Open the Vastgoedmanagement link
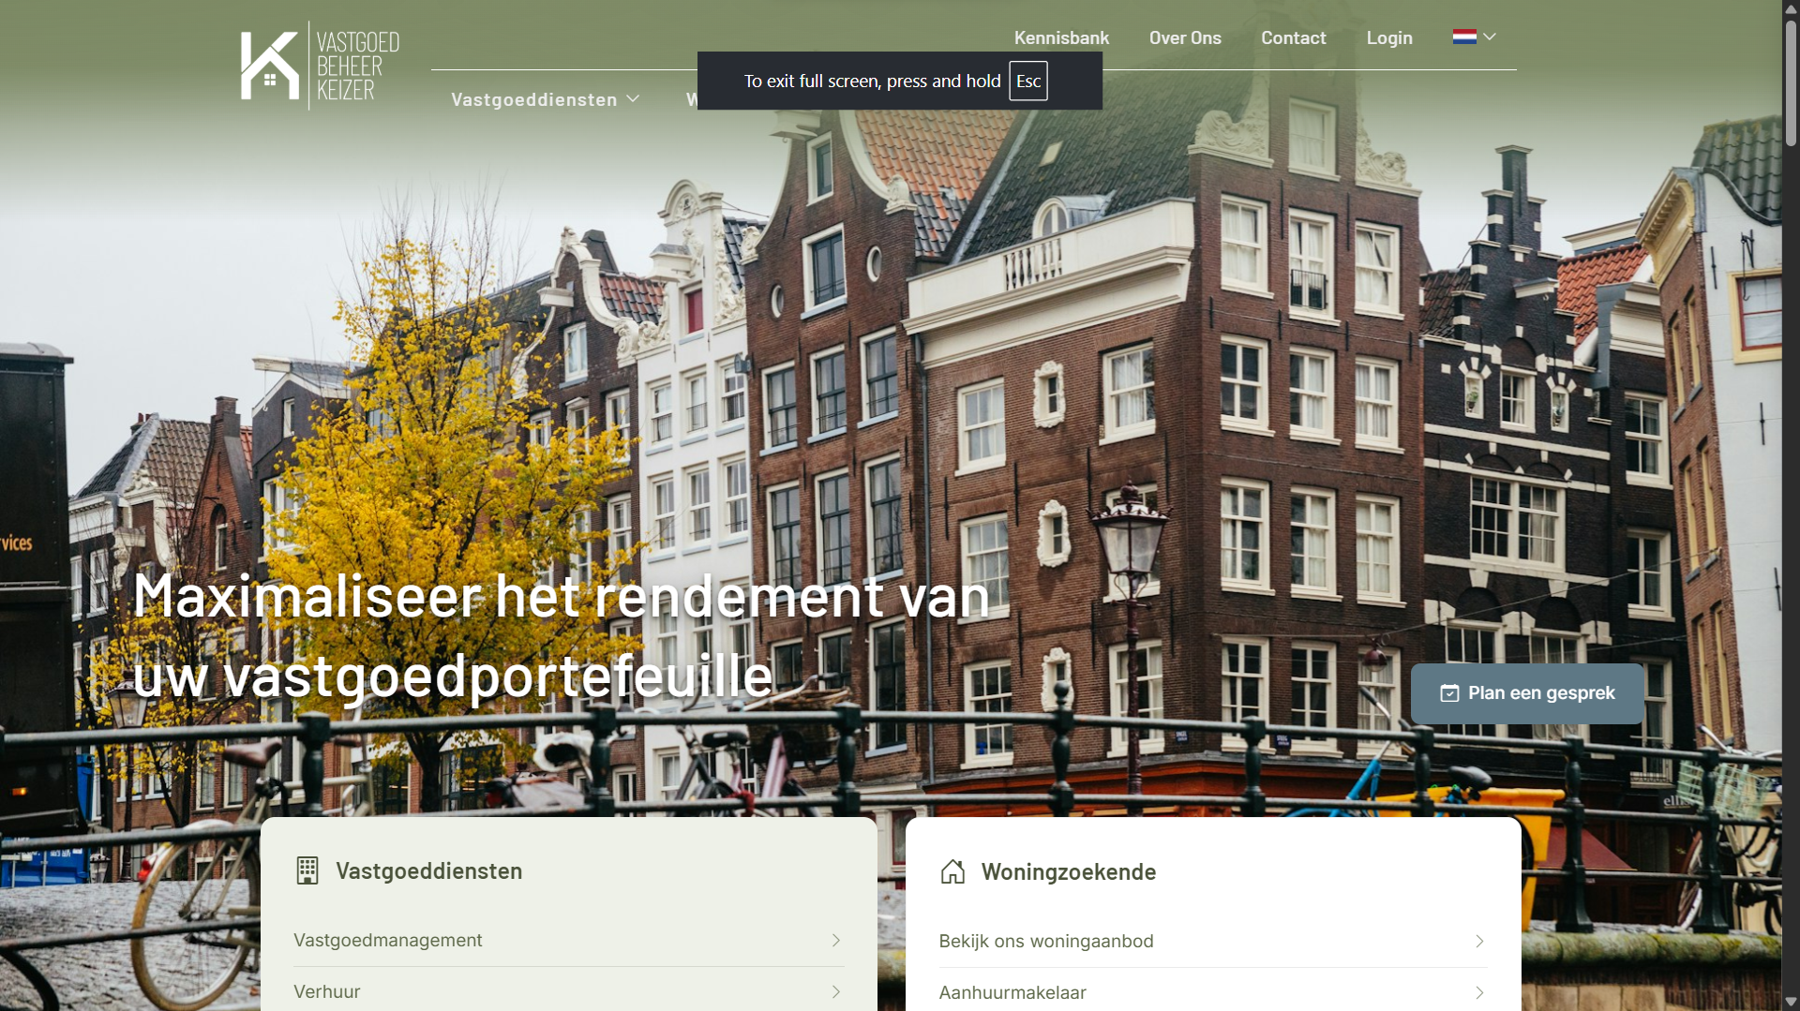Screen dimensions: 1800x1011 [x=388, y=940]
